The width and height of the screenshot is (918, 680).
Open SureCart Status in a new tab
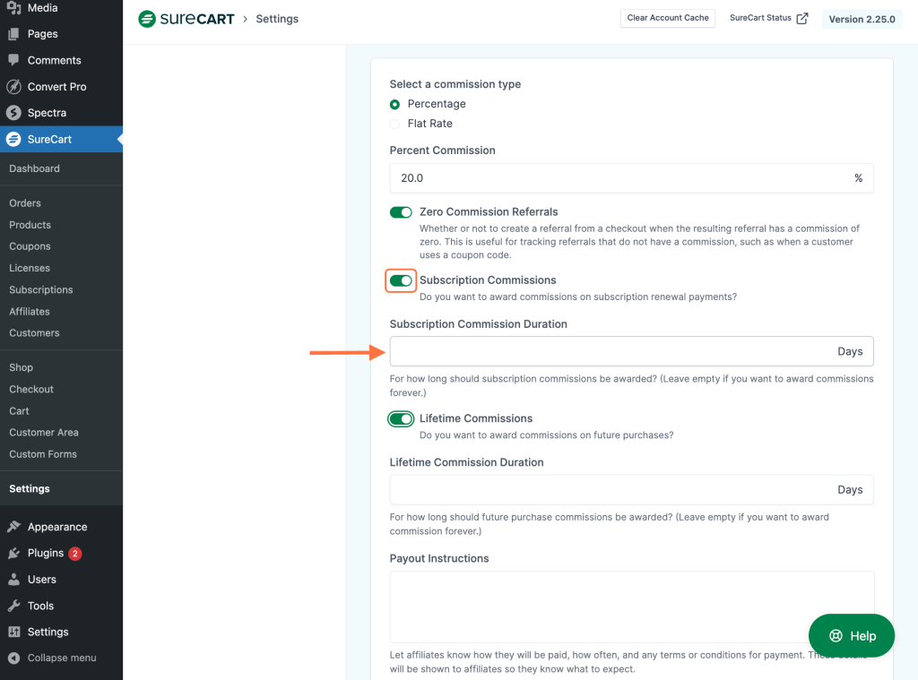point(767,17)
